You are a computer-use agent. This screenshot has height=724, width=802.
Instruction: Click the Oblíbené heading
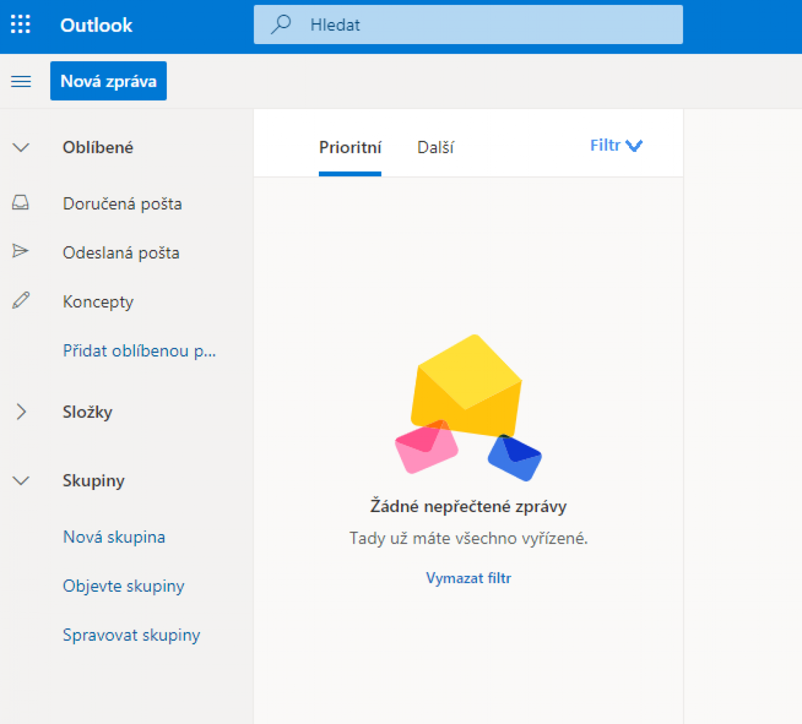click(x=98, y=147)
